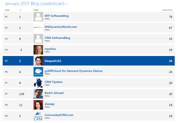Click dianeja's profile photo
Viewport: 178px width, 123px height.
coord(38,105)
